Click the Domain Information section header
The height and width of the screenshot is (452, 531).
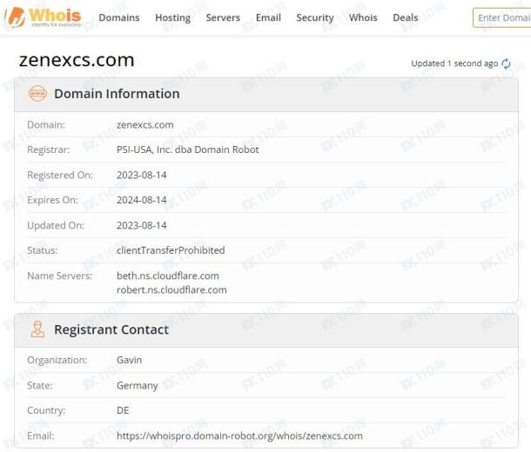(x=266, y=94)
